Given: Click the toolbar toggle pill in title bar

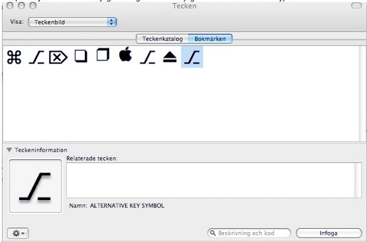Looking at the screenshot, I should coord(356,5).
